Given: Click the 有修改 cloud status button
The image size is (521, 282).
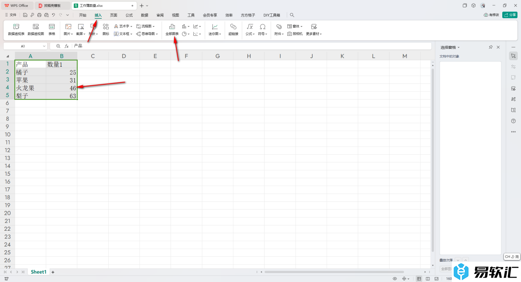Looking at the screenshot, I should coord(491,15).
